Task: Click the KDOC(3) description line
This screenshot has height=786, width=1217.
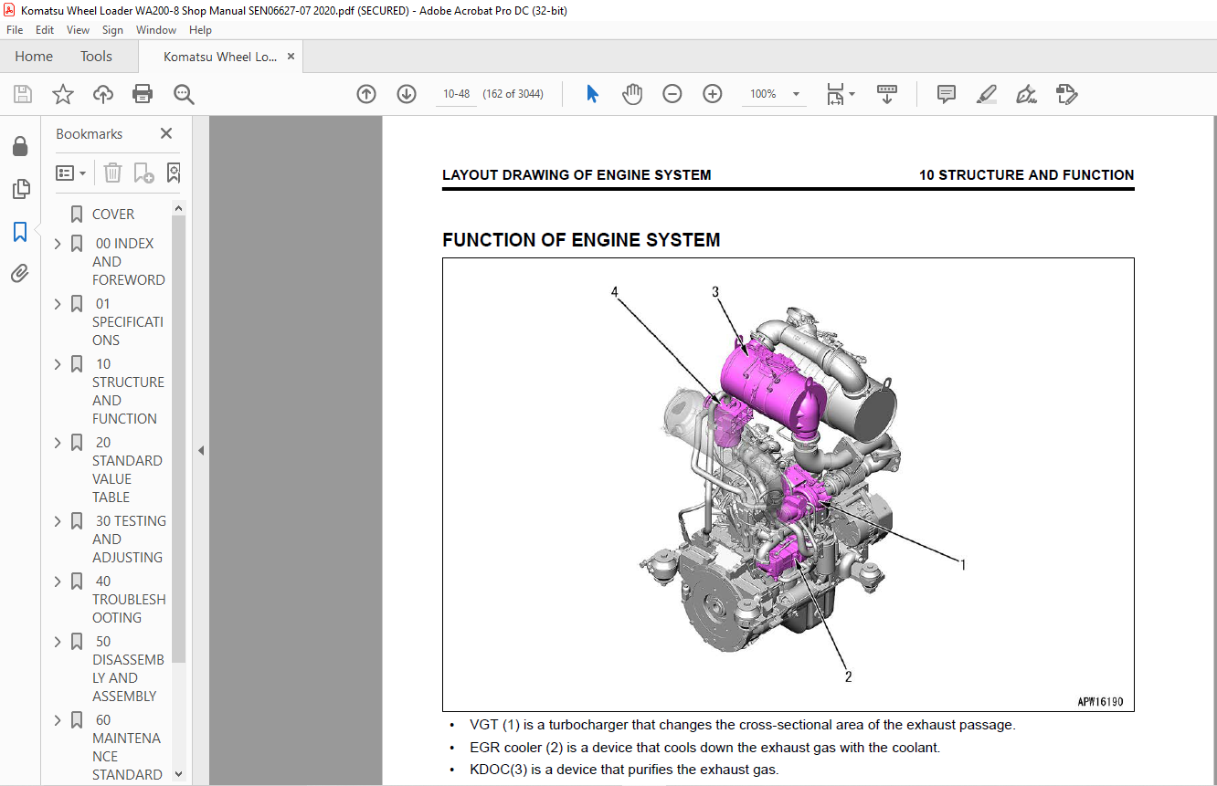Action: pyautogui.click(x=624, y=770)
